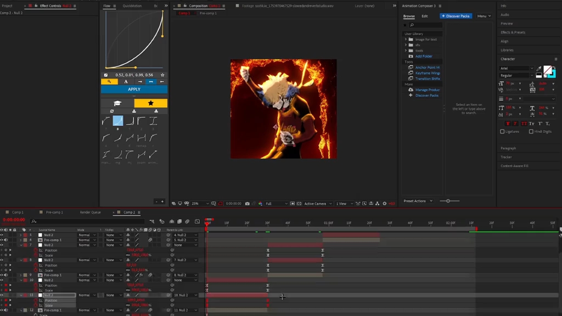562x316 pixels.
Task: Open the Full resolution dropdown
Action: click(277, 204)
